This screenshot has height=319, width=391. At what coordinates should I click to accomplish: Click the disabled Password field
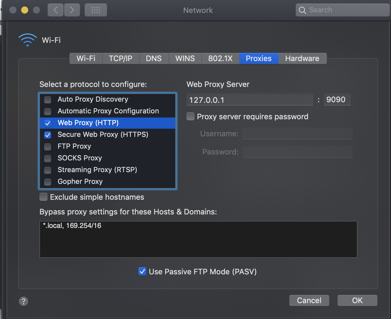click(x=298, y=152)
